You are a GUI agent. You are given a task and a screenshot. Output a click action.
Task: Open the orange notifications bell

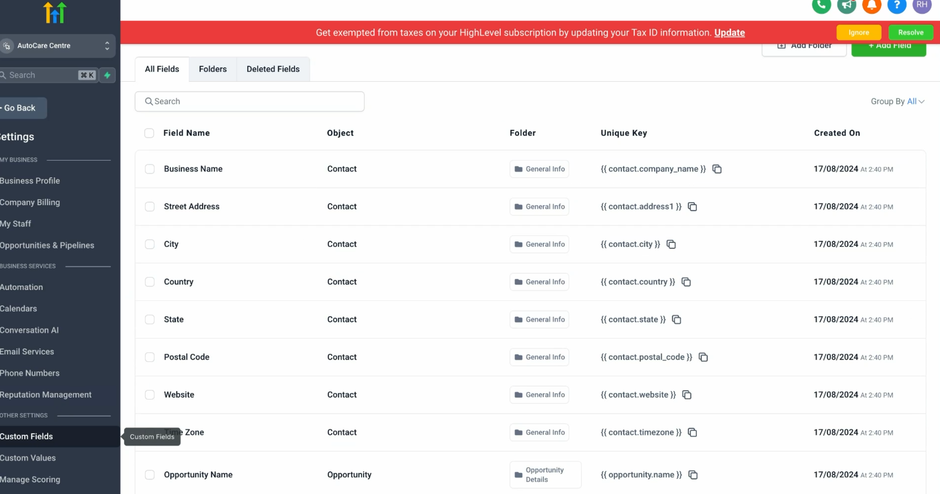[x=871, y=5]
